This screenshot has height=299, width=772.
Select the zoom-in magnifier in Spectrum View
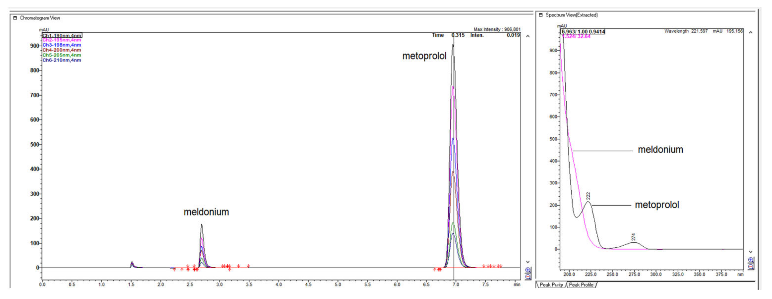click(751, 260)
